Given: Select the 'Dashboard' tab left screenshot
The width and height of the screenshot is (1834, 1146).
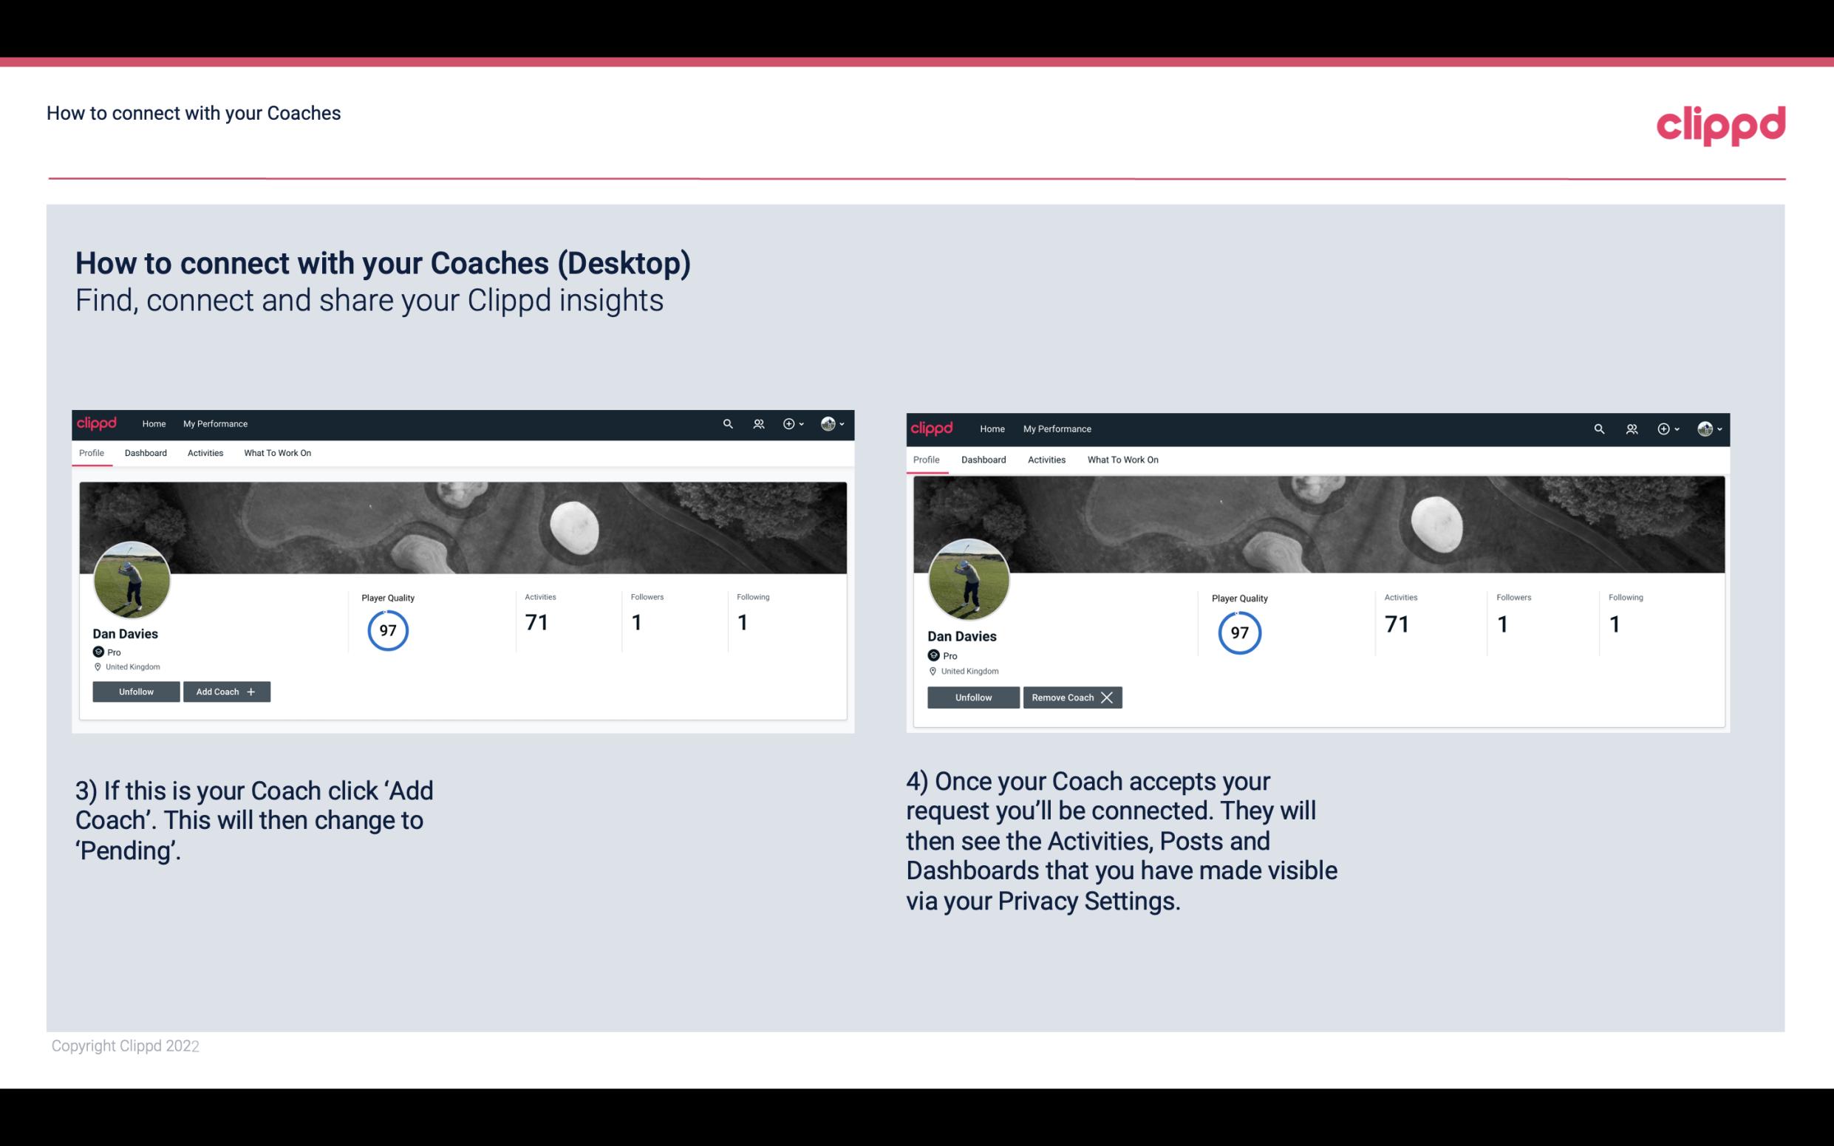Looking at the screenshot, I should click(x=146, y=453).
